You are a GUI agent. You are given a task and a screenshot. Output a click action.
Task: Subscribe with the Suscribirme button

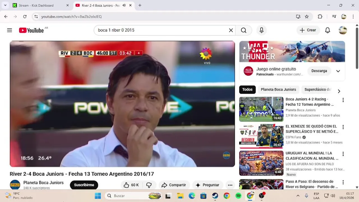pos(84,185)
